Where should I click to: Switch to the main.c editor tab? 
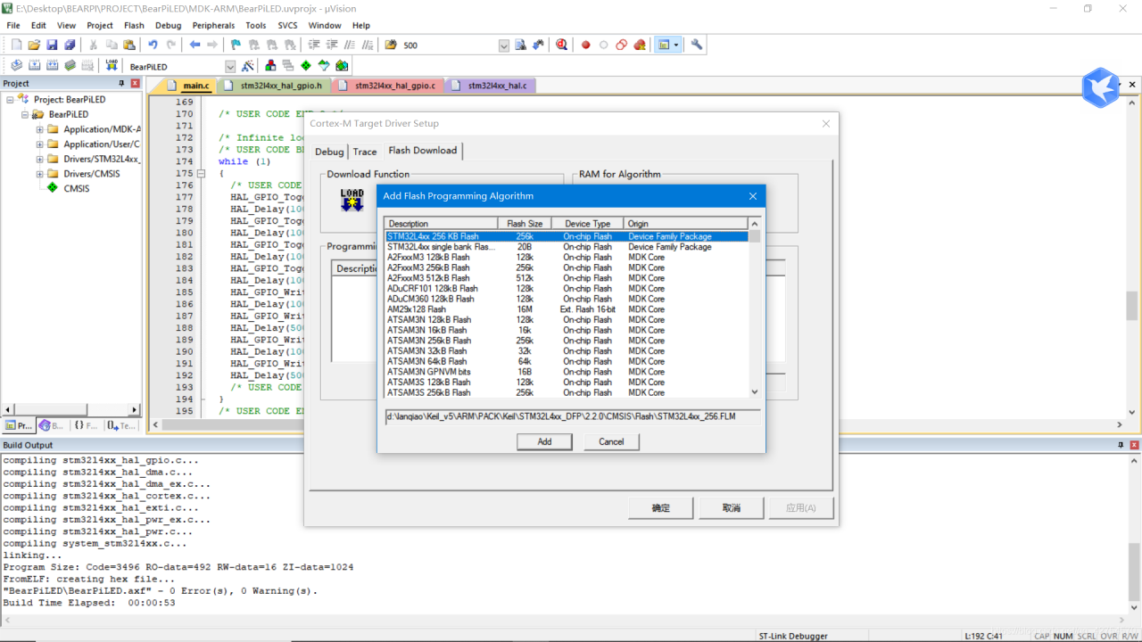190,86
